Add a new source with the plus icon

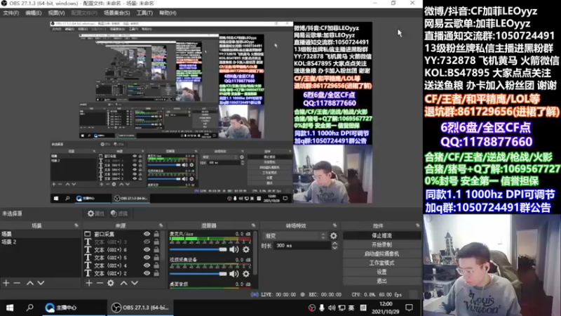click(89, 283)
